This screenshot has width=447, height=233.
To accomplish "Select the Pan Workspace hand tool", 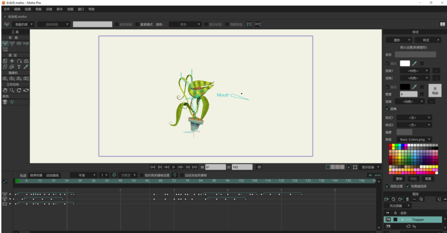I will (x=5, y=90).
